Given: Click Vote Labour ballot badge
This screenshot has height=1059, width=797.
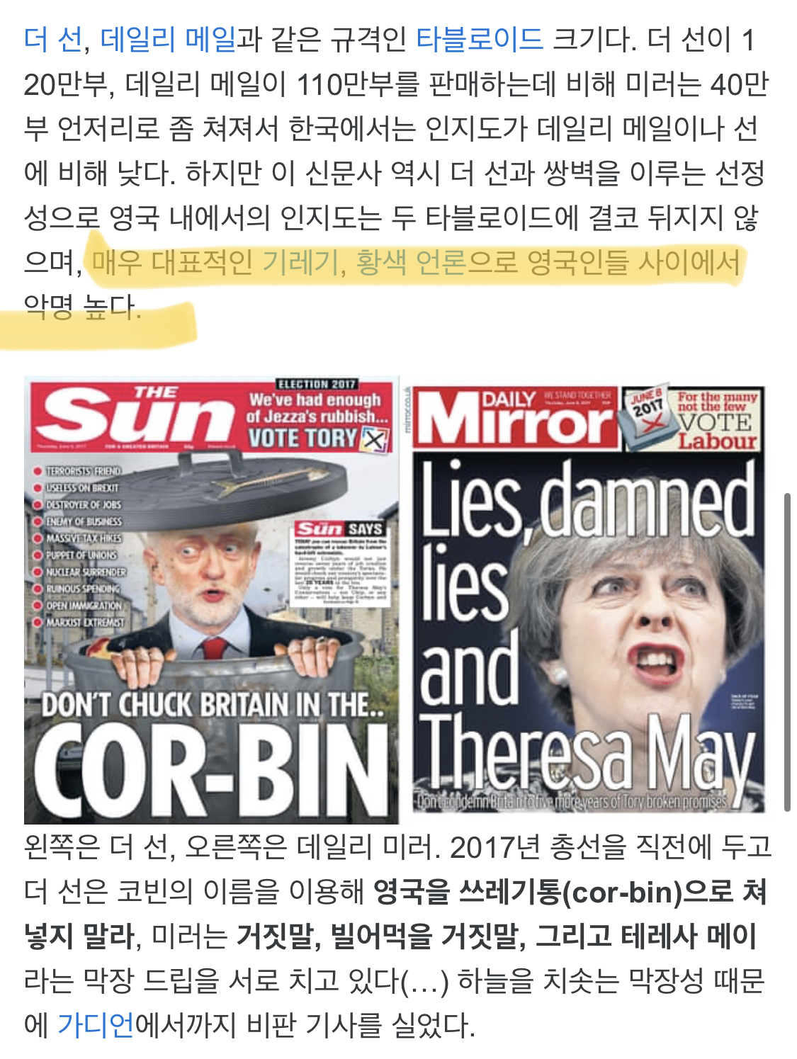Looking at the screenshot, I should pyautogui.click(x=691, y=419).
